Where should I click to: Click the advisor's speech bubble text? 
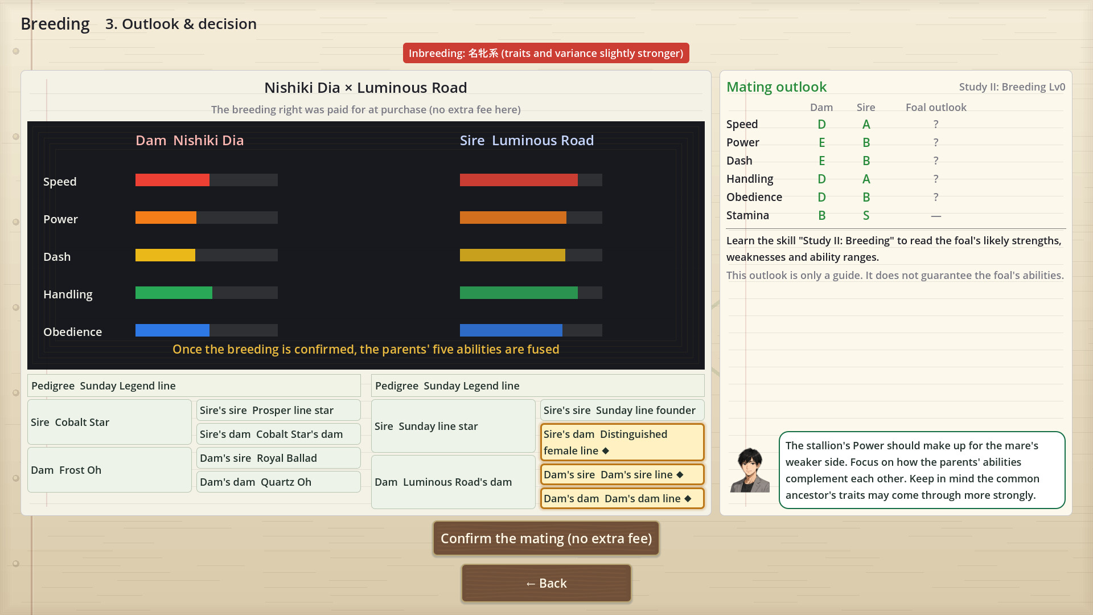coord(922,470)
